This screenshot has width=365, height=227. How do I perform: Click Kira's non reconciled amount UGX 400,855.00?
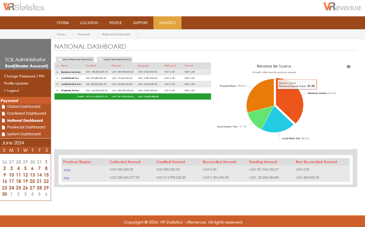click(307, 178)
